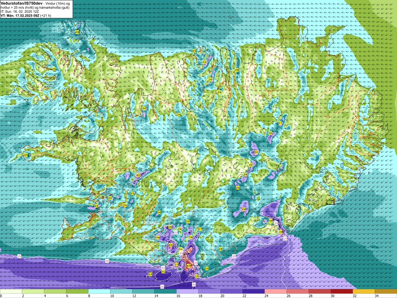The height and width of the screenshot is (298, 397).
Task: Click the "Veðurstofan/IS750dev" title text
Action: pos(22,3)
